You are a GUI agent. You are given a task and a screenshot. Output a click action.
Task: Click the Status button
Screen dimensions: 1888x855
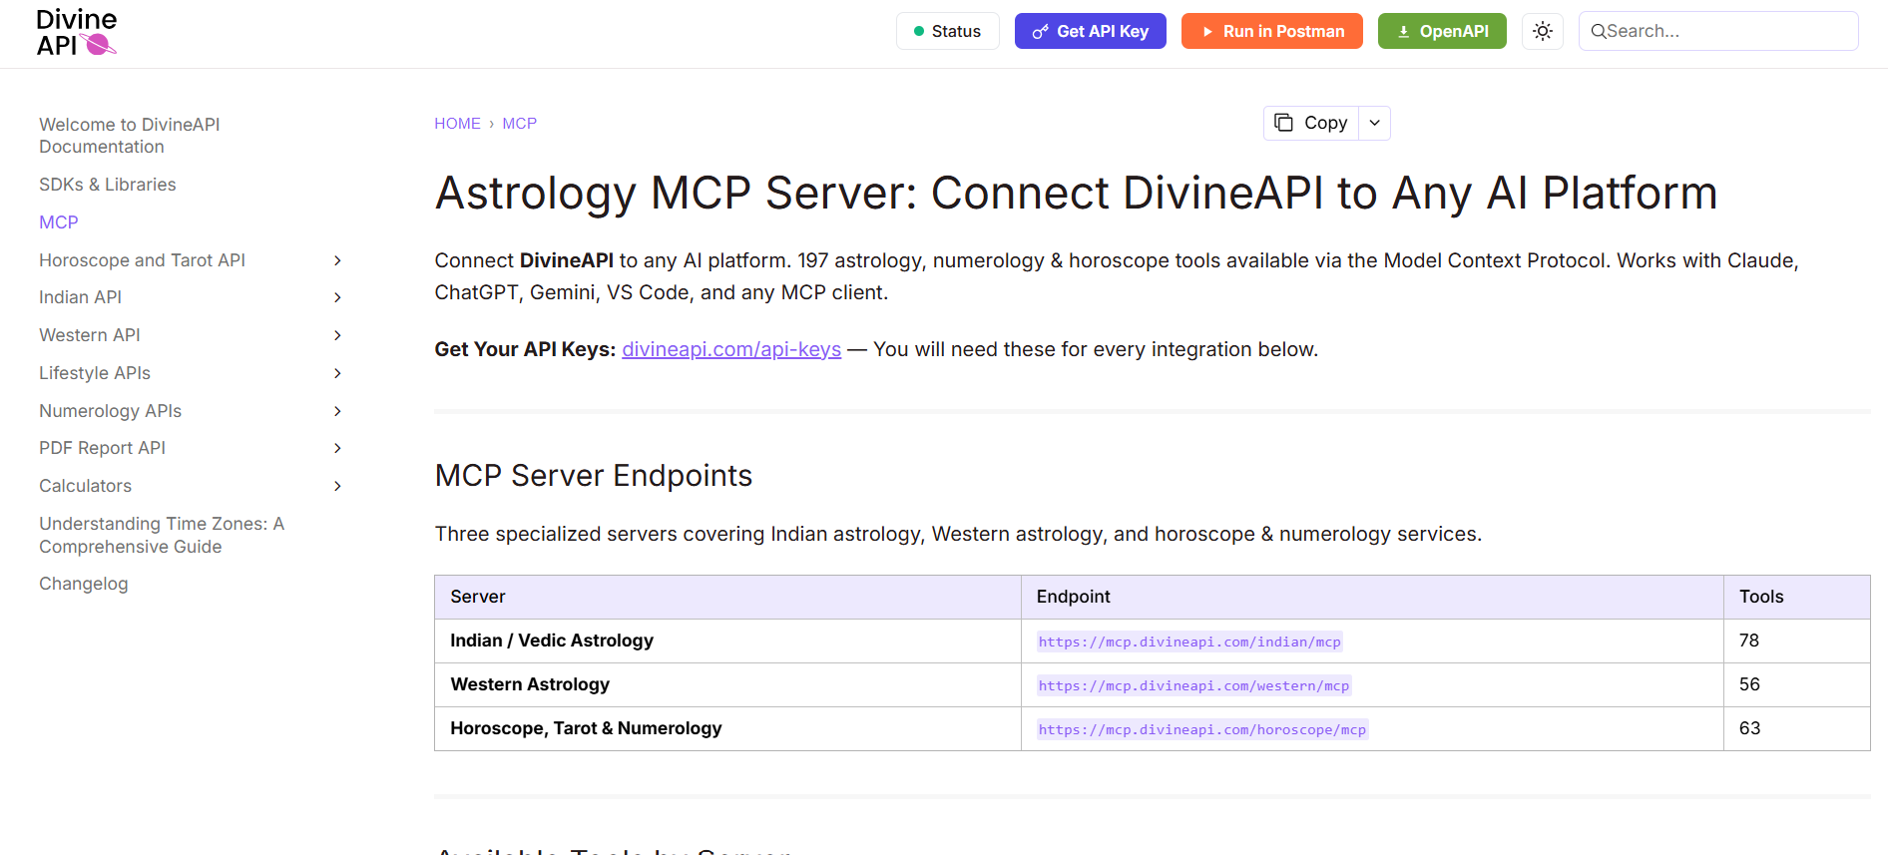(x=947, y=31)
